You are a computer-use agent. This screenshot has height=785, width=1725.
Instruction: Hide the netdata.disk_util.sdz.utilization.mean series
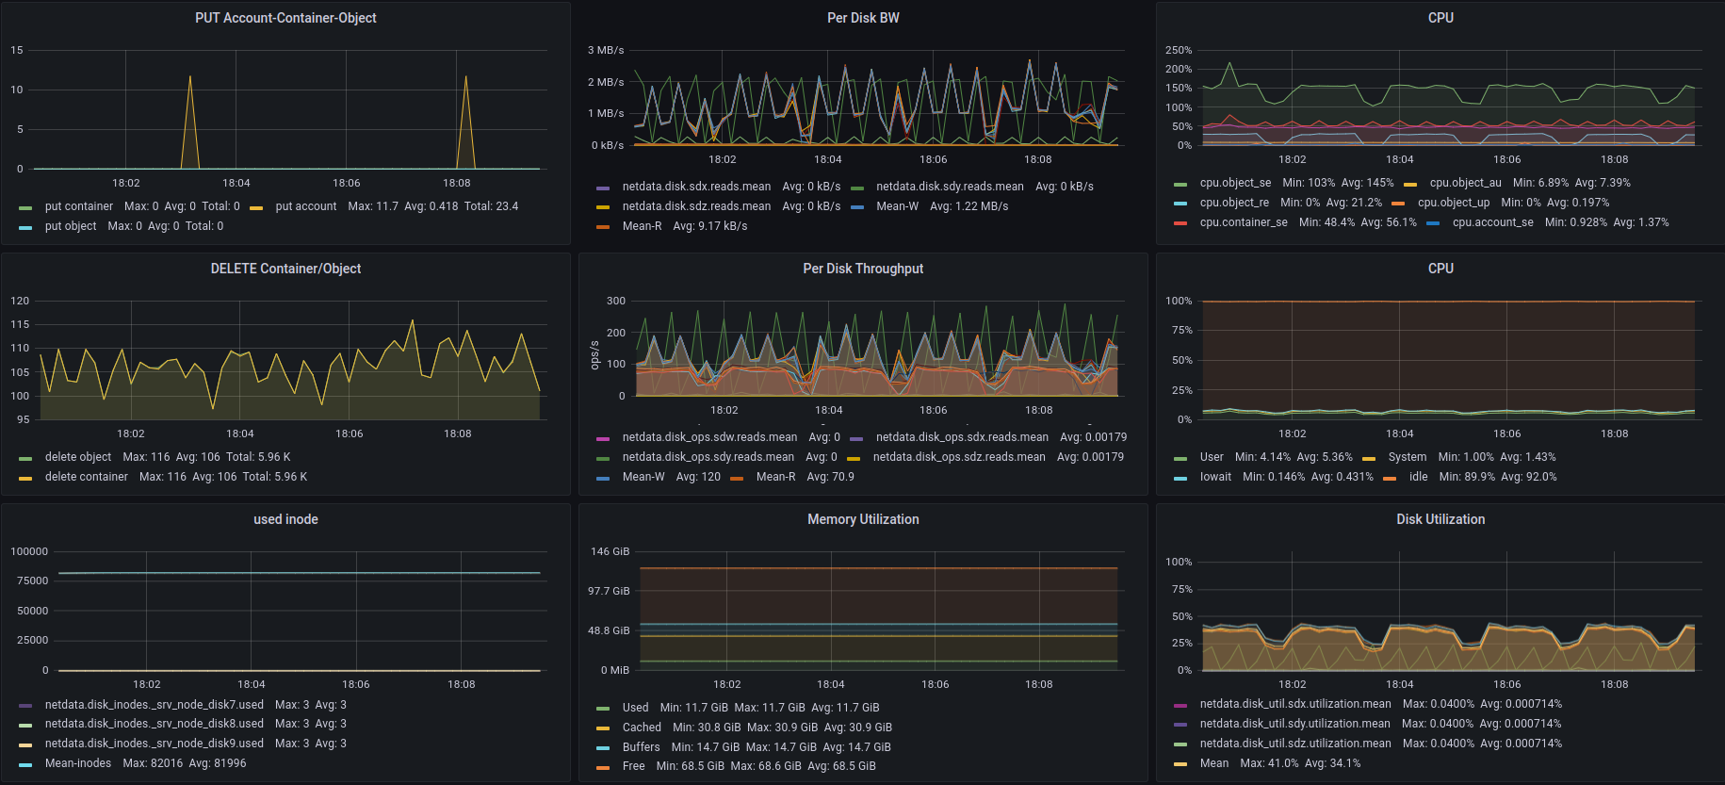tap(1294, 744)
